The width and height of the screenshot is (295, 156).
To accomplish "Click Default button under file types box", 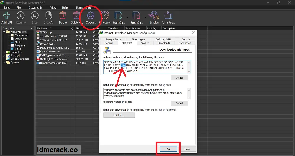I will [x=179, y=78].
